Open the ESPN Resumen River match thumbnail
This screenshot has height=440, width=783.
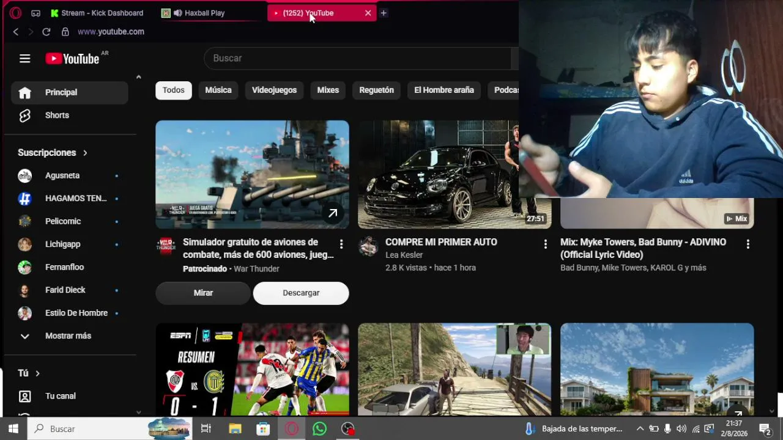click(x=252, y=369)
